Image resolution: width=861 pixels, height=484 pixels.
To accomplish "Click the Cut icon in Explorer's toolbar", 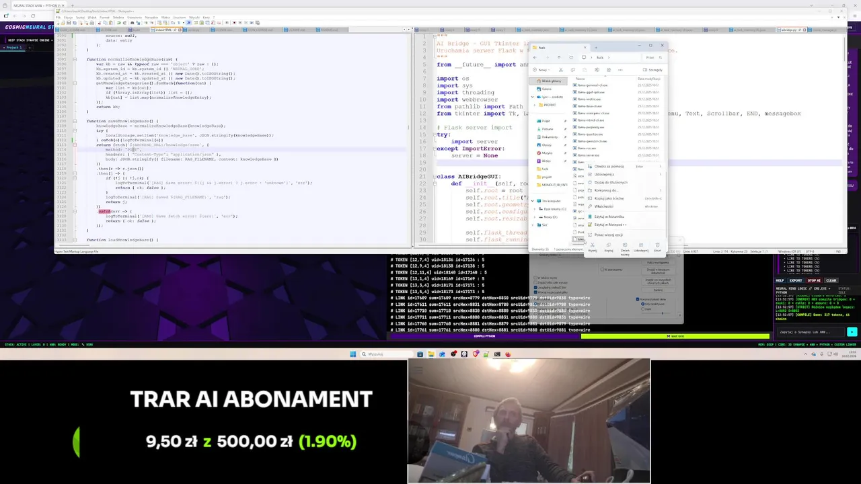I will point(561,70).
